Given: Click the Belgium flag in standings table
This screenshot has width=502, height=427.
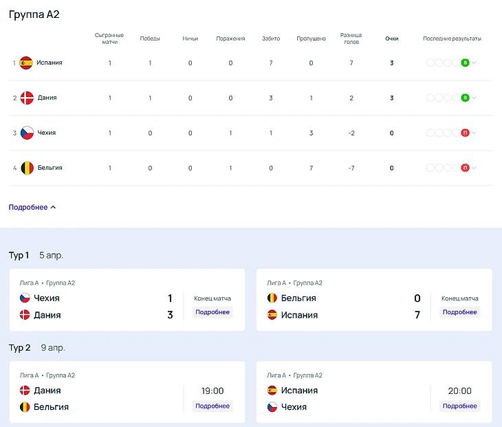Looking at the screenshot, I should 27,168.
